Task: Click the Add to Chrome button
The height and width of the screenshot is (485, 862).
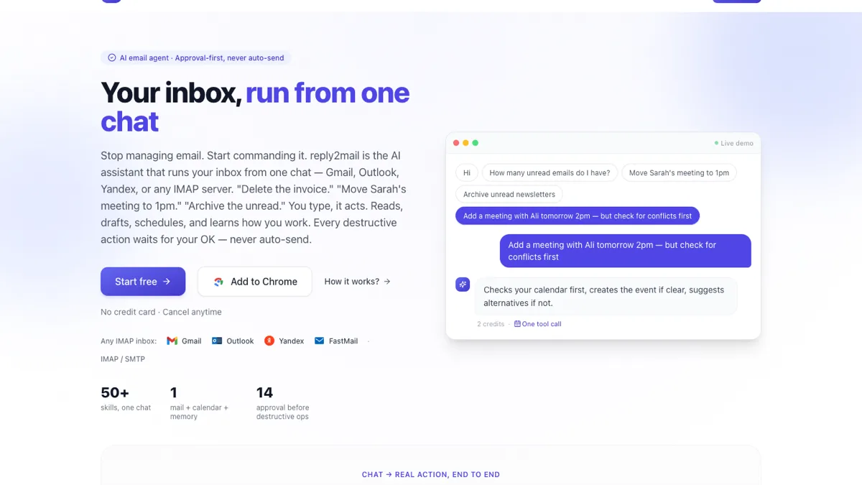Action: [255, 282]
